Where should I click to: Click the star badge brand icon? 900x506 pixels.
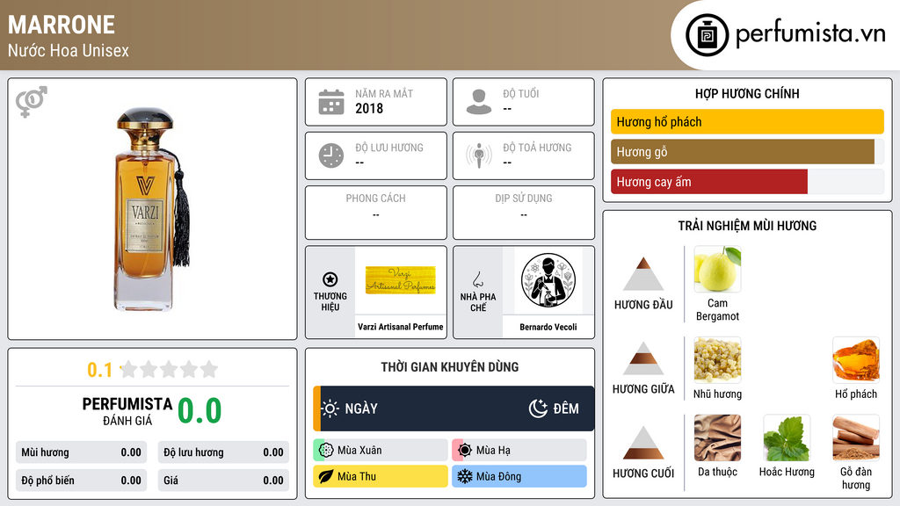[x=330, y=279]
